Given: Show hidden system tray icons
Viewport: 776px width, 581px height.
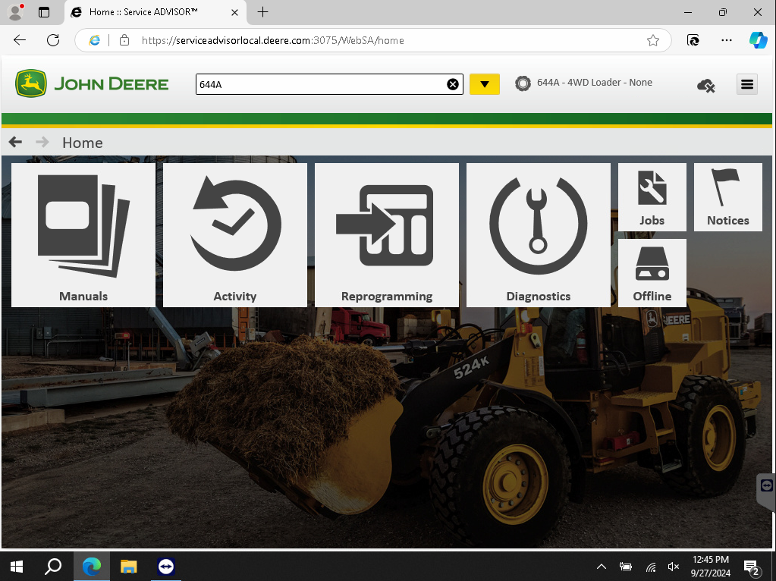Looking at the screenshot, I should pos(602,567).
